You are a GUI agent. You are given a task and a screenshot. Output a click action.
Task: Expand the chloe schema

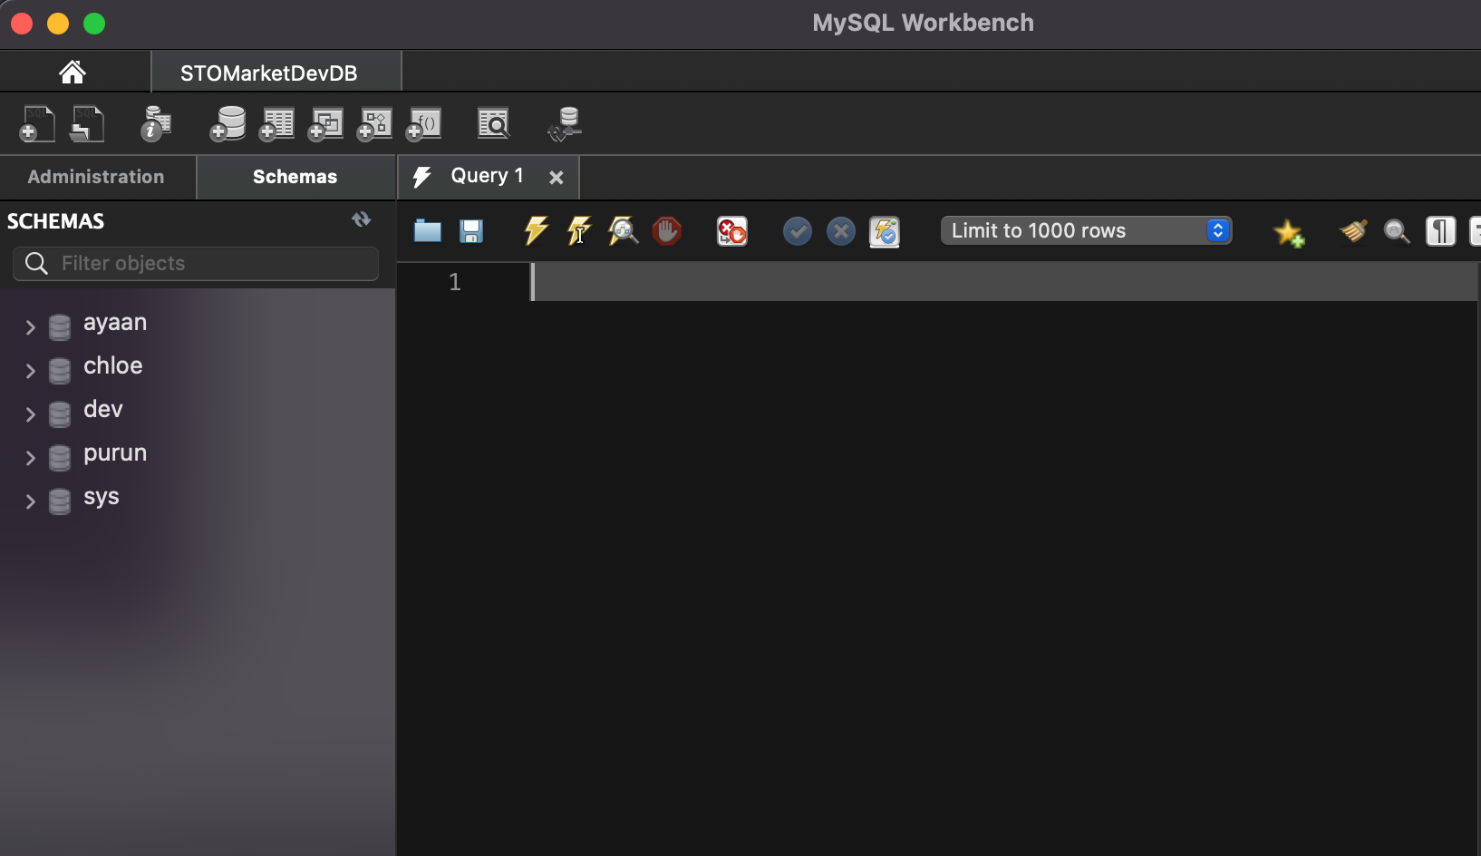[30, 371]
